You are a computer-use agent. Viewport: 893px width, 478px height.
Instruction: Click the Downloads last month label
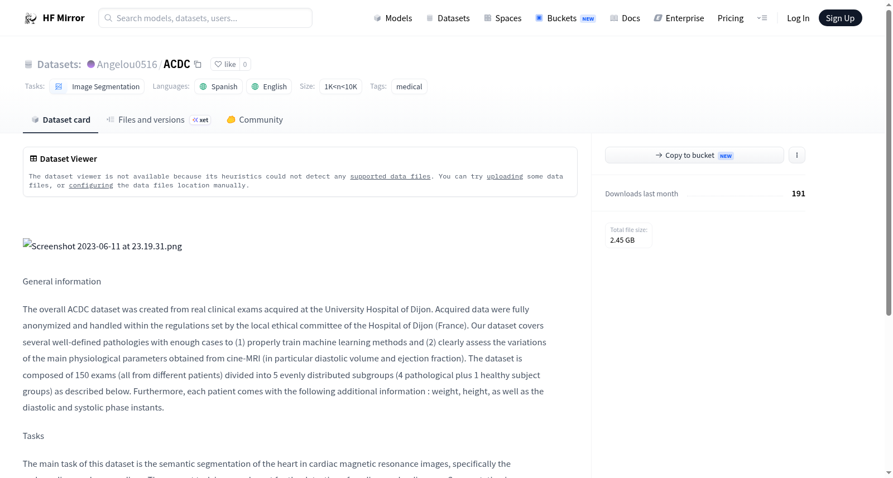pyautogui.click(x=641, y=194)
